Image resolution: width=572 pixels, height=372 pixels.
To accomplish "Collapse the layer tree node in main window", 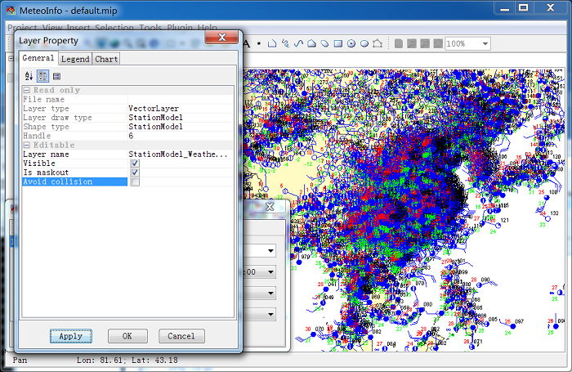I will coord(11,58).
